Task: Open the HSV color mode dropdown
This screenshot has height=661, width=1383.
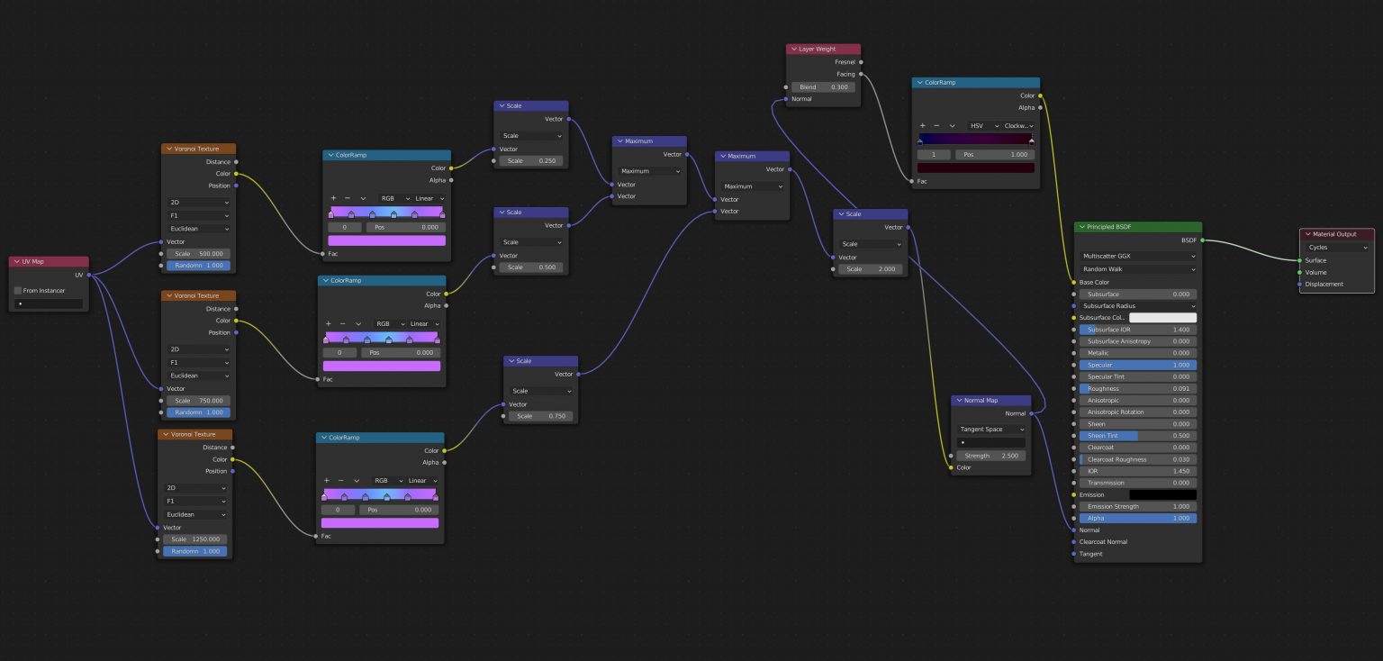Action: click(982, 126)
